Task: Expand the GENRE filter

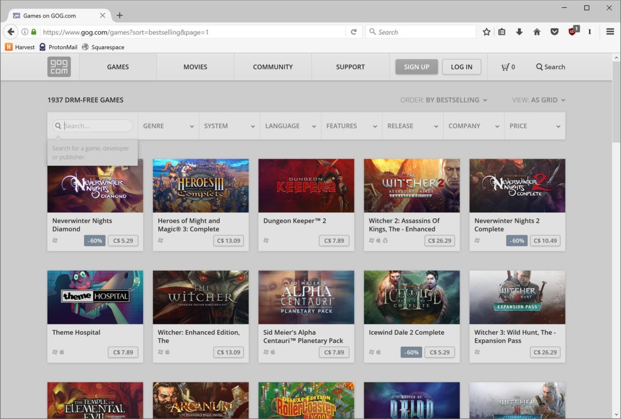Action: 168,126
